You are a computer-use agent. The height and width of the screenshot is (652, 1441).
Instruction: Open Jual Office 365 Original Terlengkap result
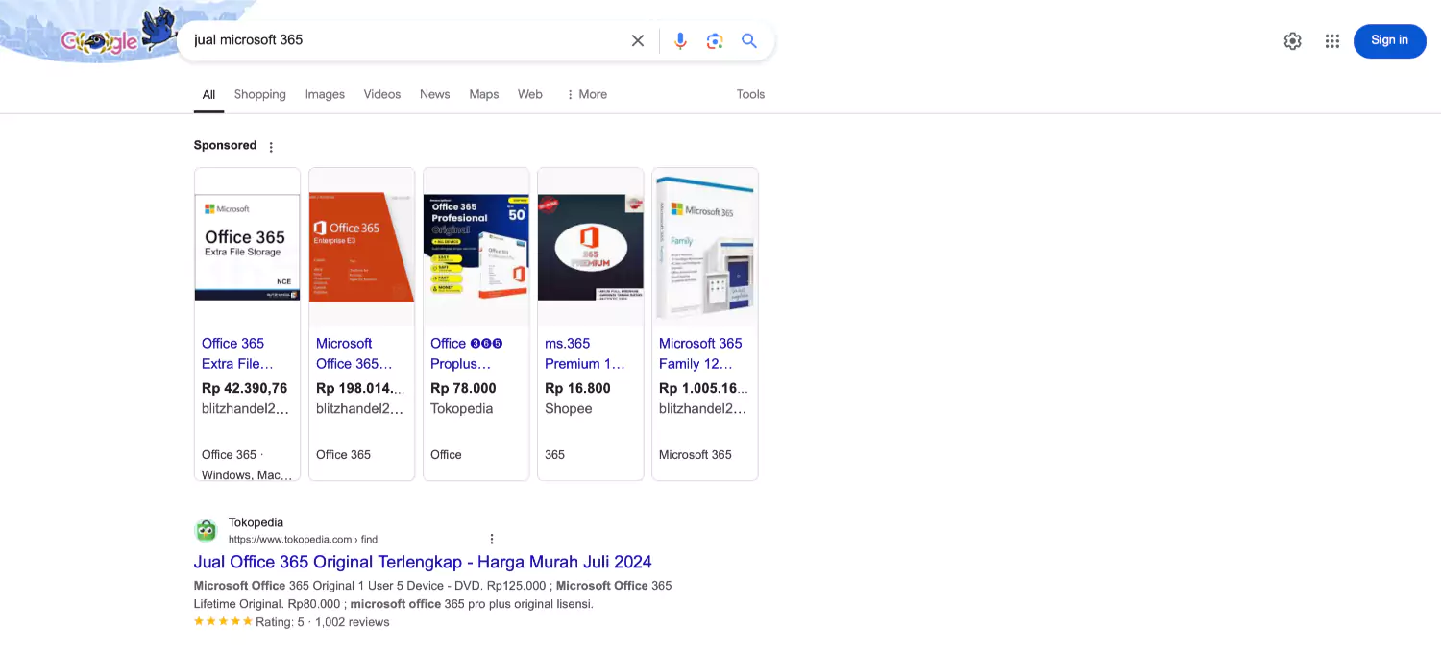(423, 562)
